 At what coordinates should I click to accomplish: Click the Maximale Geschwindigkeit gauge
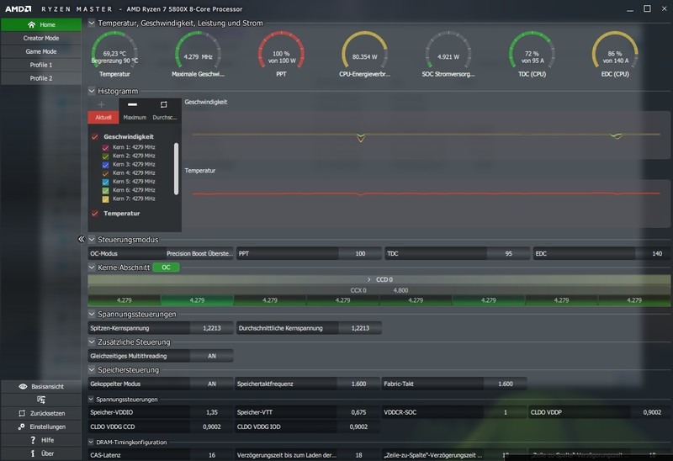[198, 50]
